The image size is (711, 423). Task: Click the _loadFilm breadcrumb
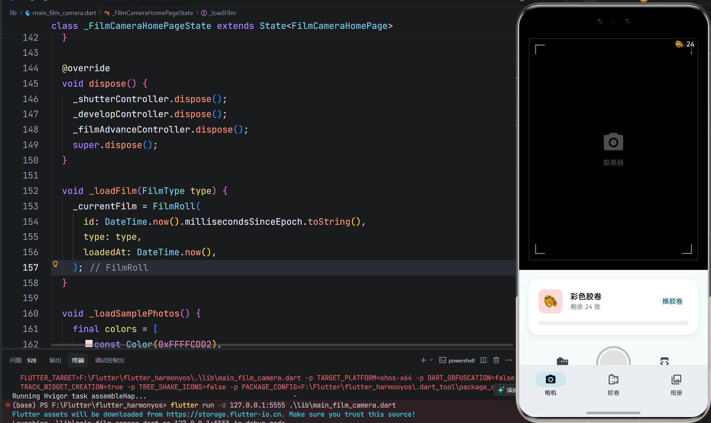pos(222,13)
